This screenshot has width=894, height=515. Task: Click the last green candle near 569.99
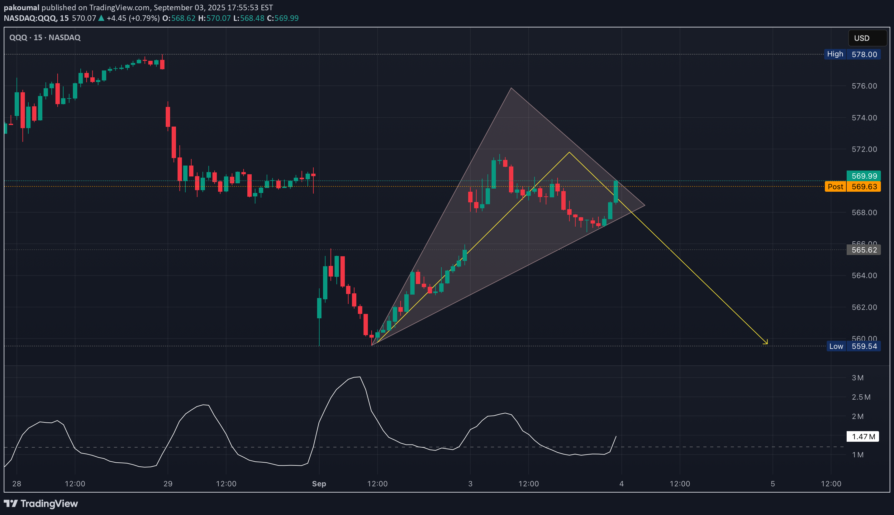[x=616, y=192]
